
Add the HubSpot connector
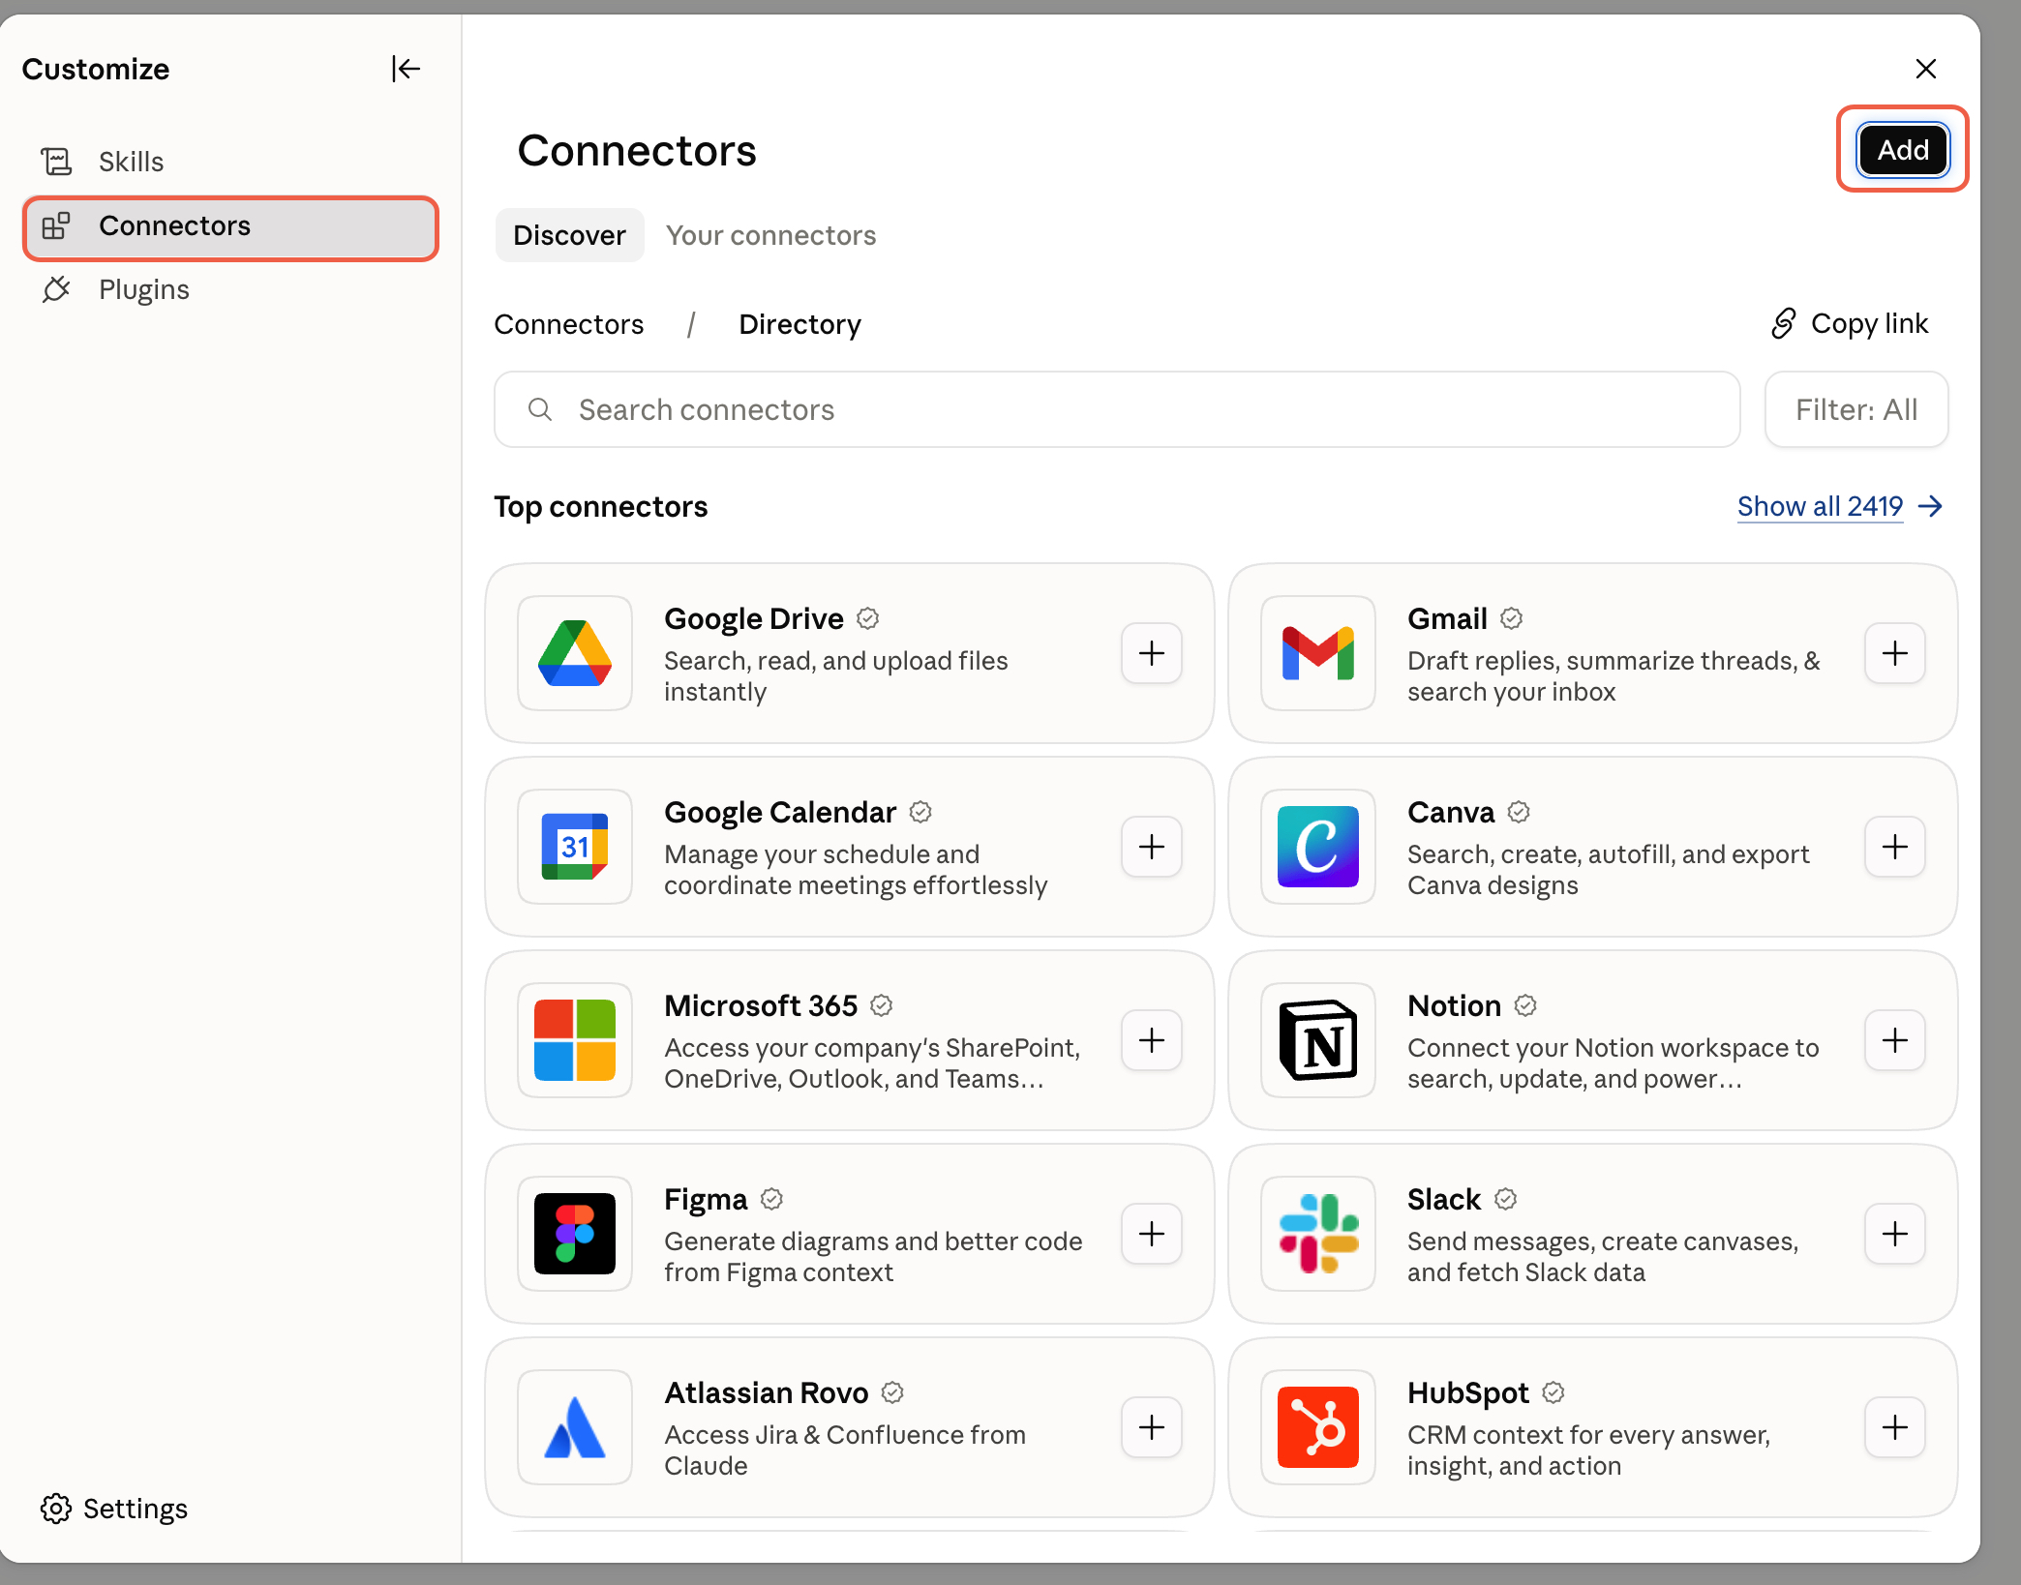(1894, 1427)
